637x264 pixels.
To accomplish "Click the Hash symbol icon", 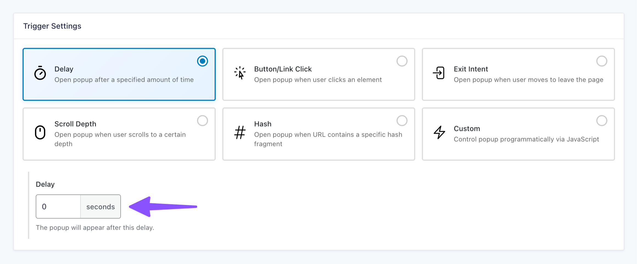I will pyautogui.click(x=240, y=133).
